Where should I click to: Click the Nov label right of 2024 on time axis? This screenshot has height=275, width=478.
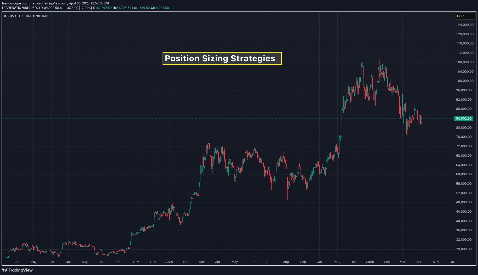click(x=337, y=262)
